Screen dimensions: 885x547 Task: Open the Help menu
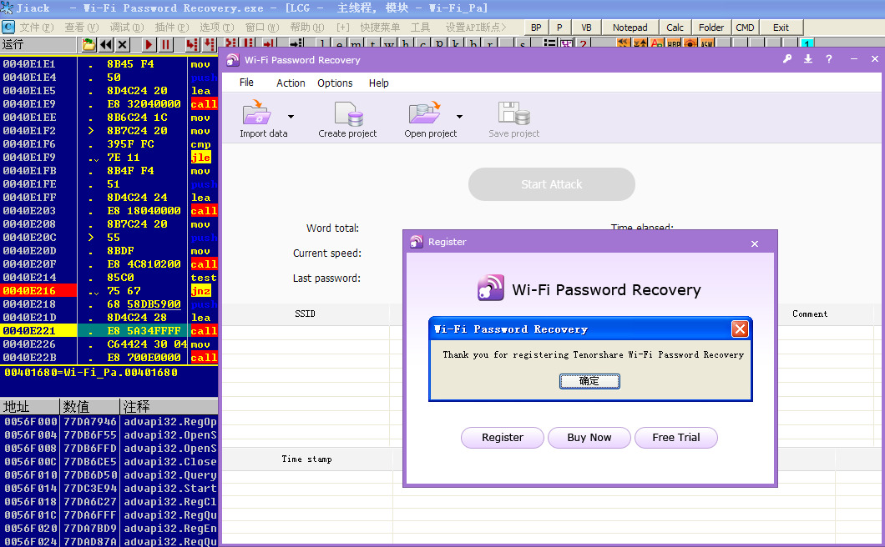379,83
